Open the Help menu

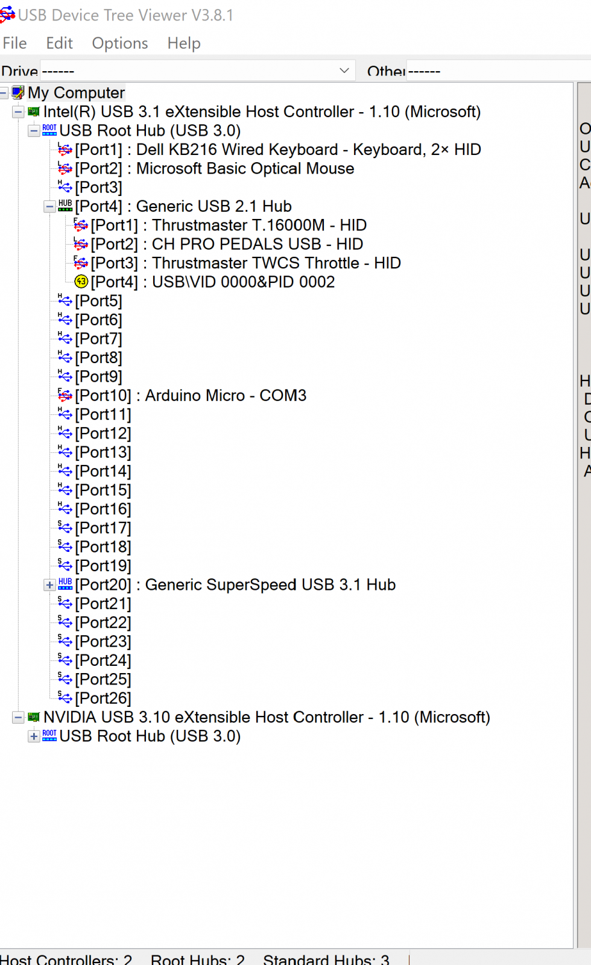coord(184,43)
